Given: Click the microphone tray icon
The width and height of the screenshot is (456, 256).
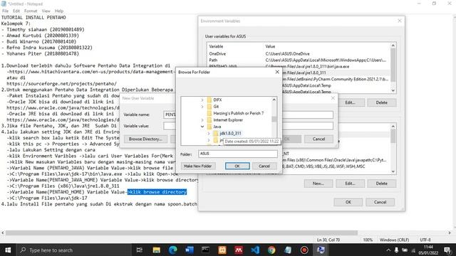Looking at the screenshot, I should click(396, 250).
